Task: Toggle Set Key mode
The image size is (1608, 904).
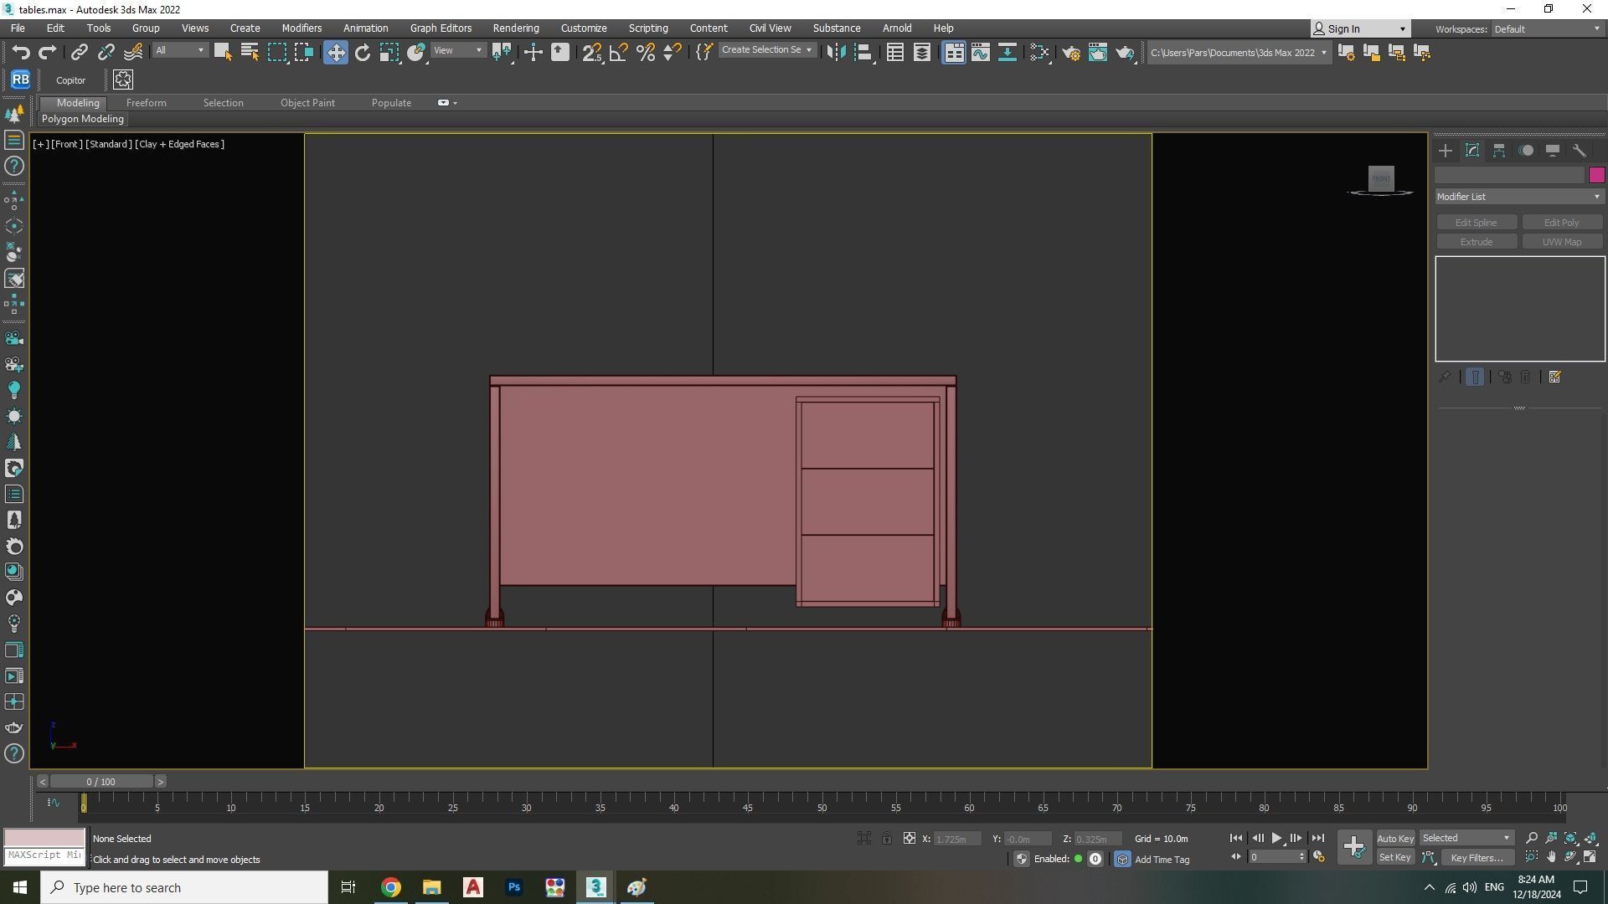Action: click(x=1394, y=857)
